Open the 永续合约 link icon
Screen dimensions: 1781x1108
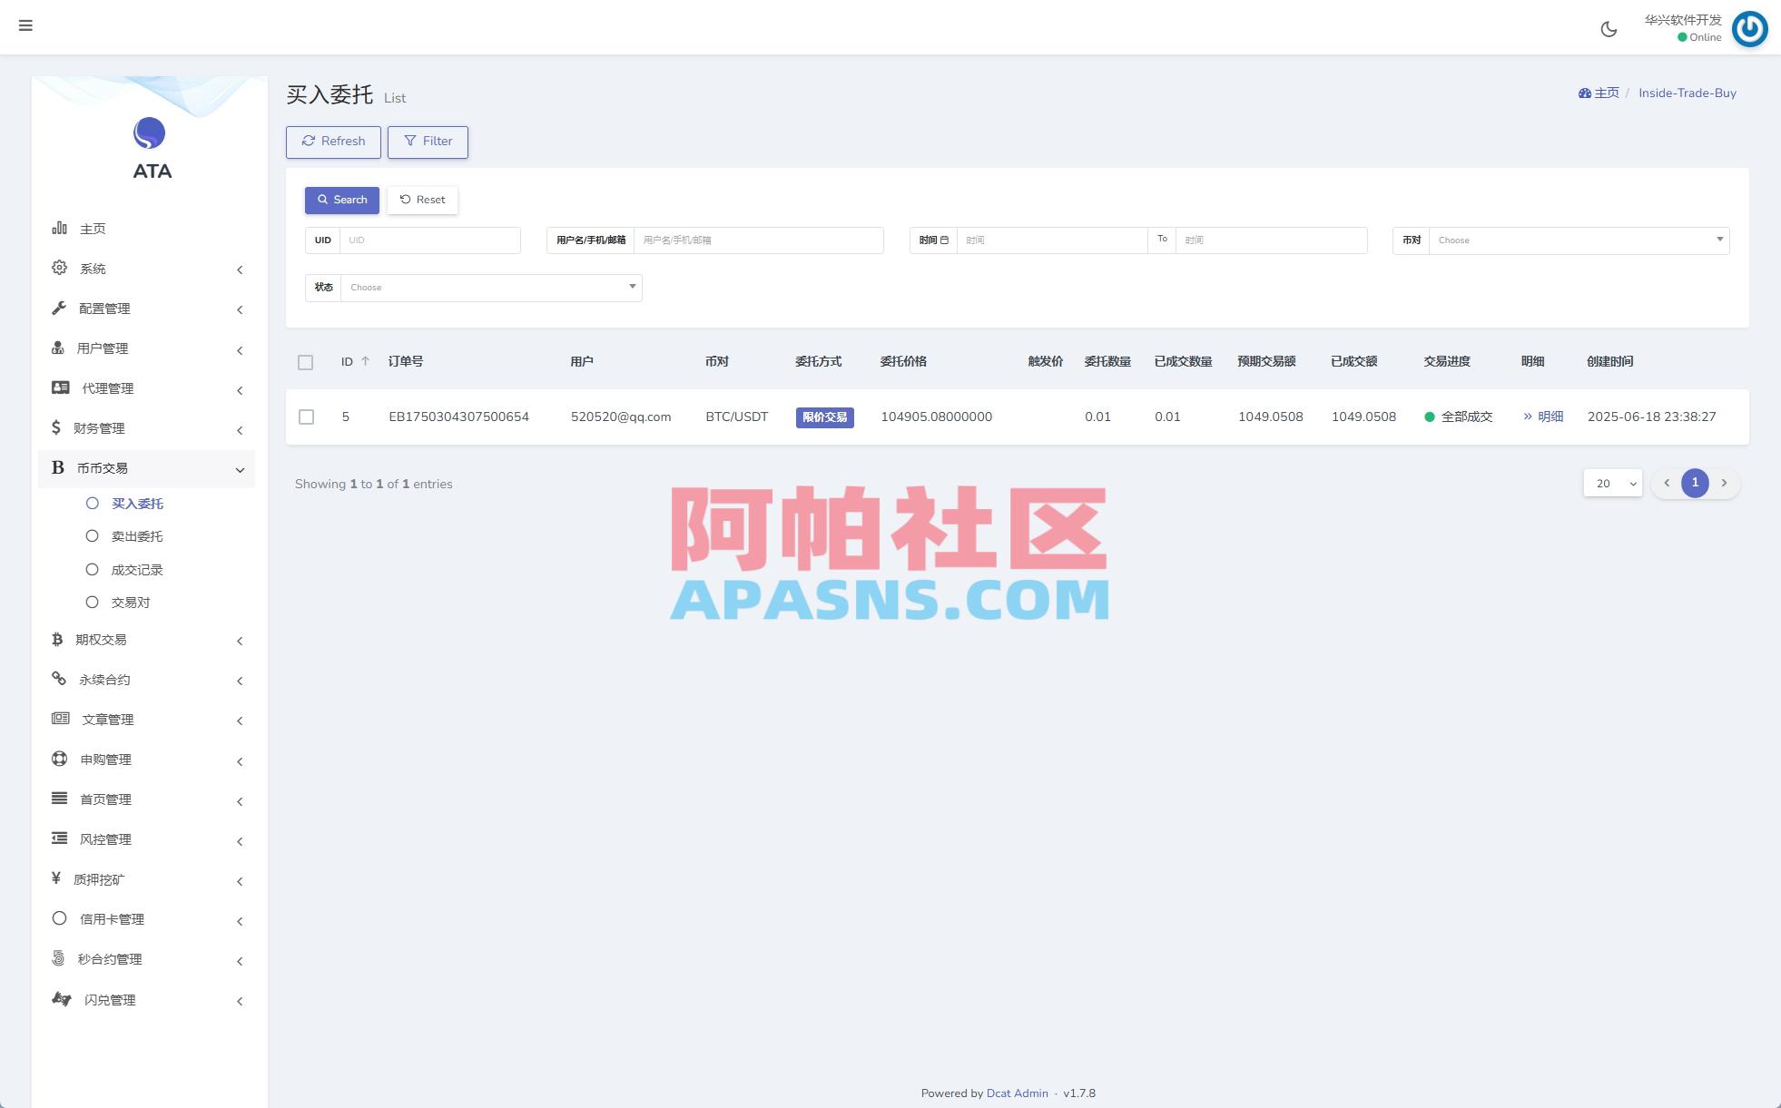point(58,679)
